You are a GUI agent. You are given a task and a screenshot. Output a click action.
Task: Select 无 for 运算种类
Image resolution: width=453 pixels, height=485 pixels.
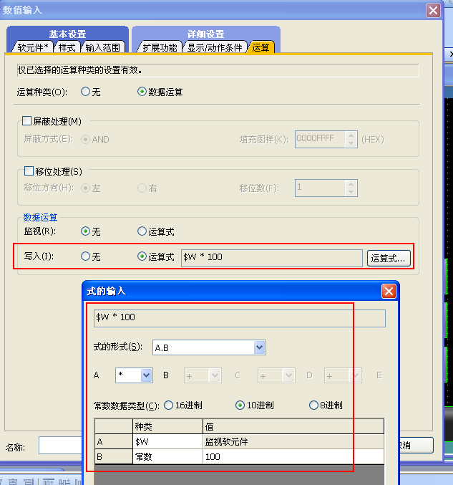click(x=86, y=92)
